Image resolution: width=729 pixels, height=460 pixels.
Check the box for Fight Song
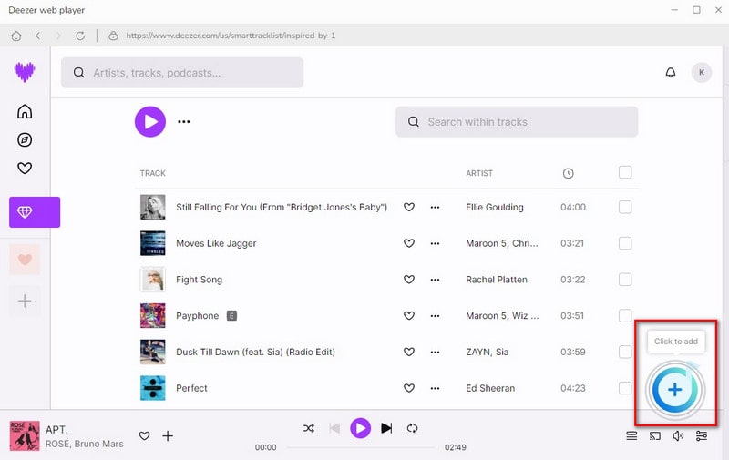(x=625, y=280)
